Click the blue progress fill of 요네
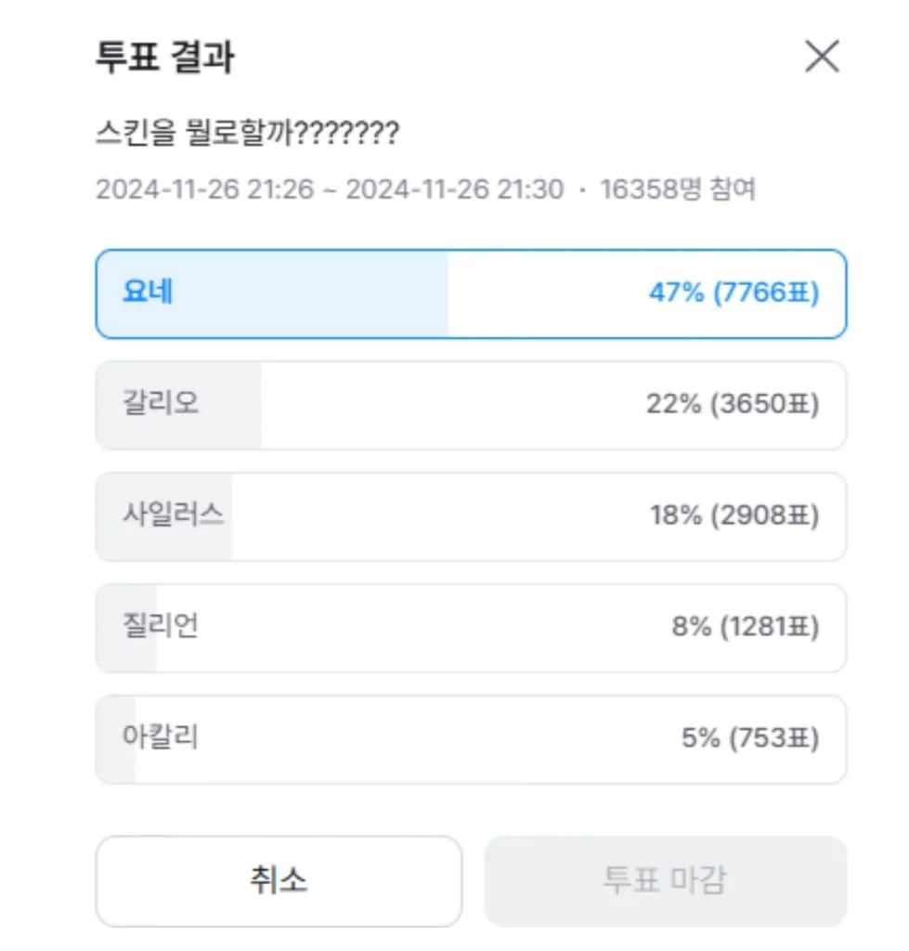The width and height of the screenshot is (909, 951). (272, 294)
